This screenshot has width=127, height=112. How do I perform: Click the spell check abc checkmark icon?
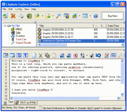click(x=107, y=56)
